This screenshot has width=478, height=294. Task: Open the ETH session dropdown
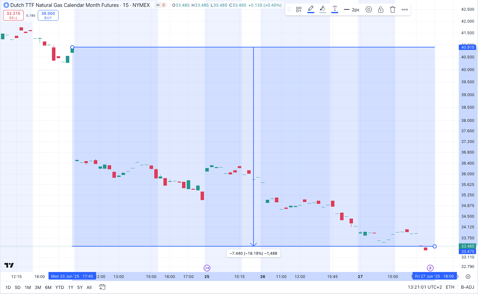pos(450,287)
